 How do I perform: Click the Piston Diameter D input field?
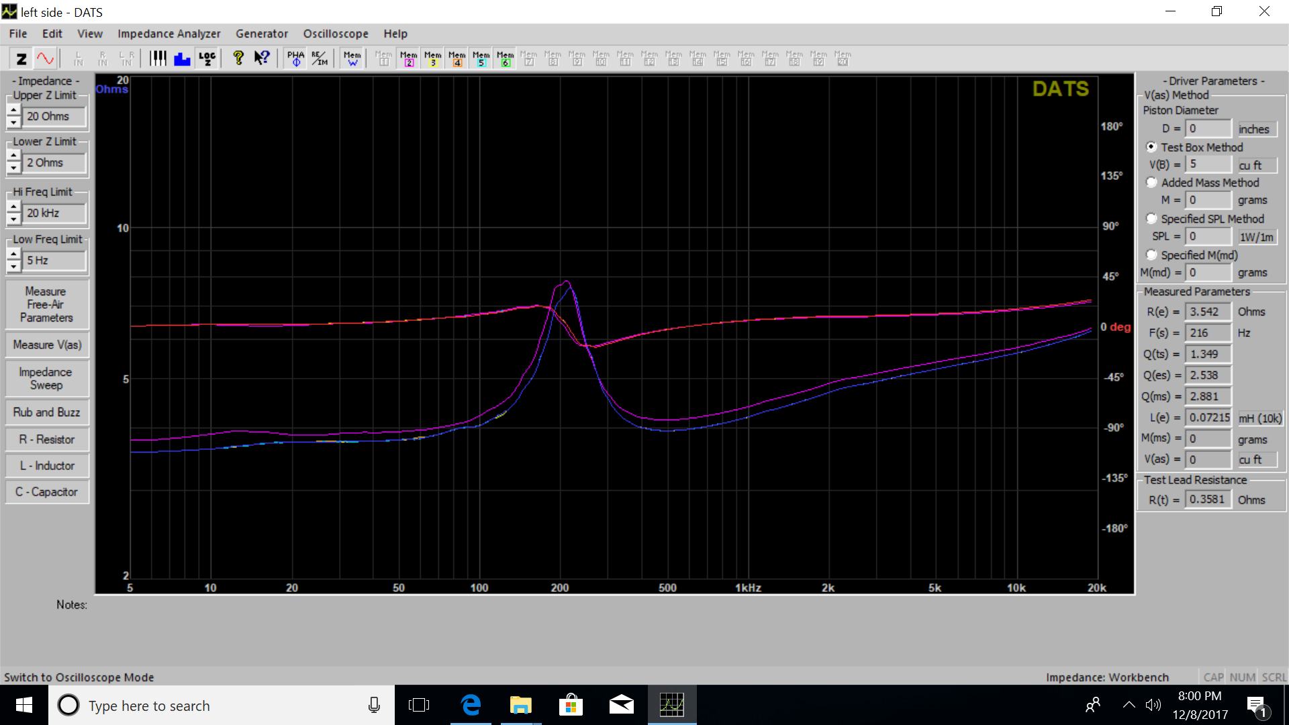[x=1208, y=128]
